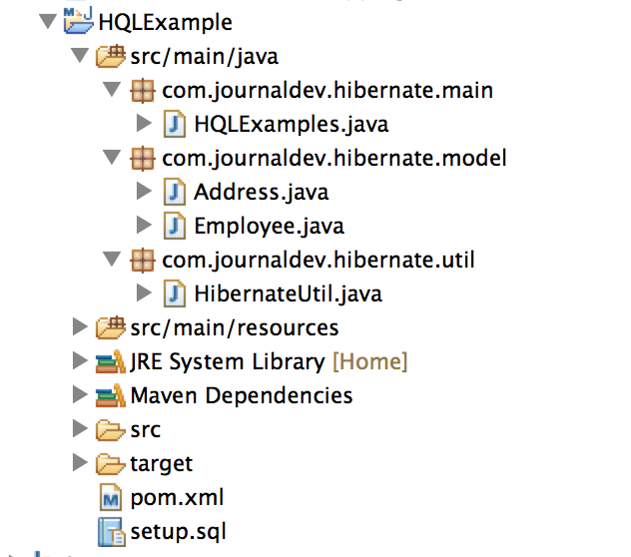Expand the target folder arrow
The height and width of the screenshot is (557, 631).
click(80, 463)
